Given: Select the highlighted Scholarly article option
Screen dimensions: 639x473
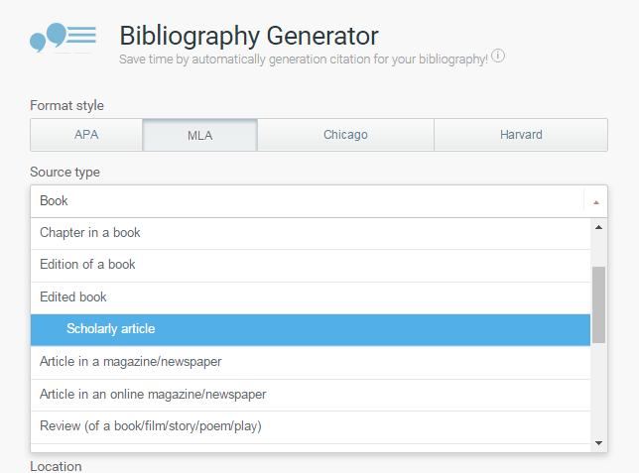Looking at the screenshot, I should 311,329.
